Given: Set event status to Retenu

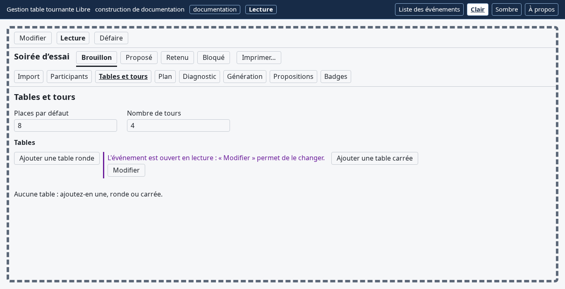Looking at the screenshot, I should click(x=177, y=57).
